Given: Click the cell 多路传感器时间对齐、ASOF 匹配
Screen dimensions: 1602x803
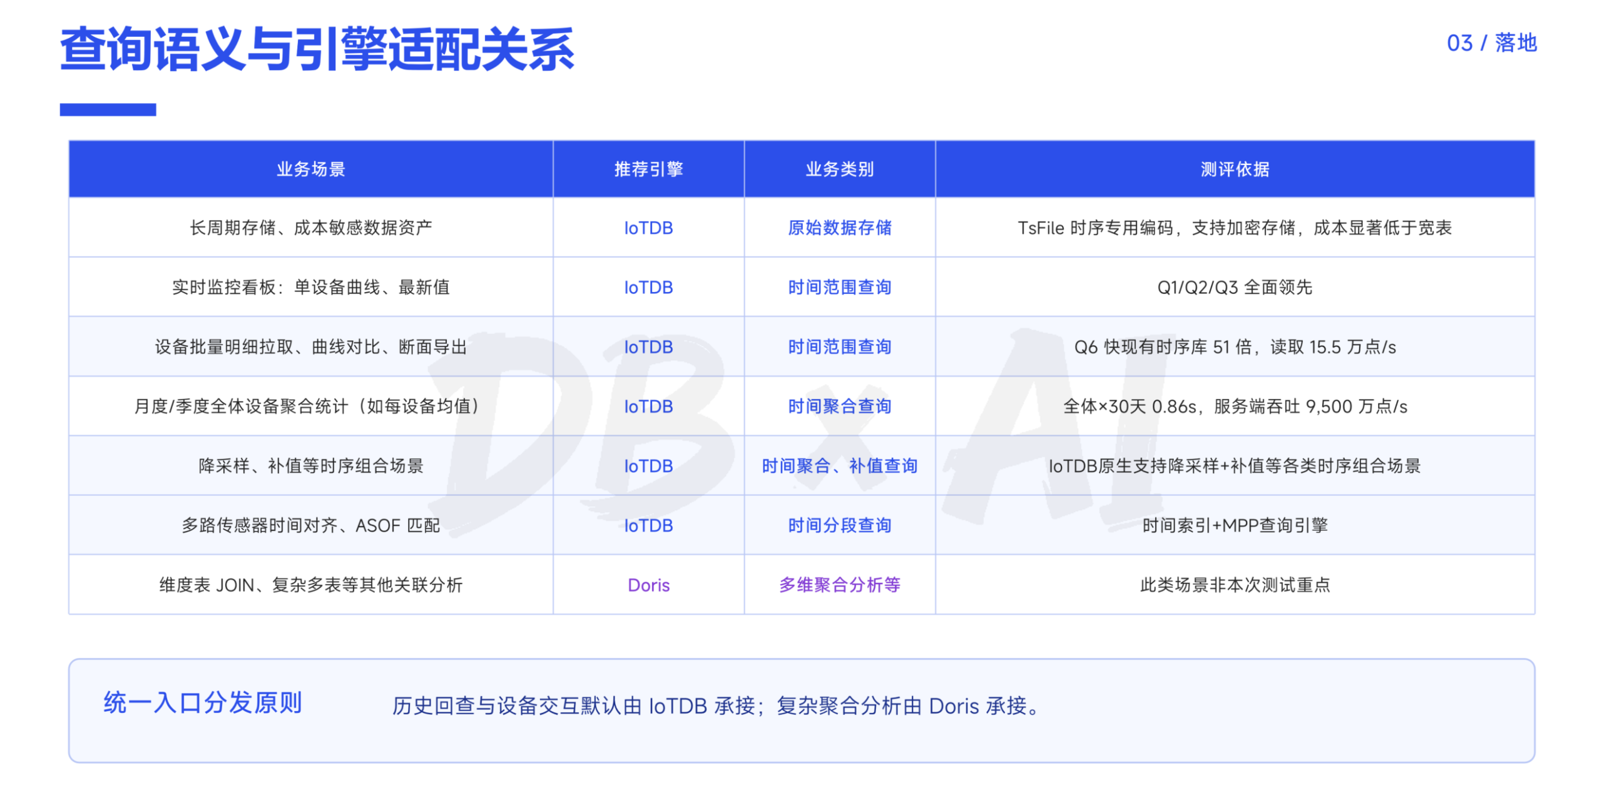Looking at the screenshot, I should point(310,525).
